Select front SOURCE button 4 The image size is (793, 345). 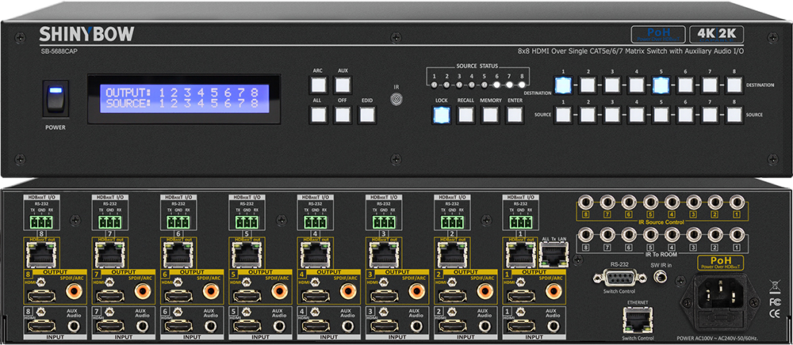tap(636, 115)
